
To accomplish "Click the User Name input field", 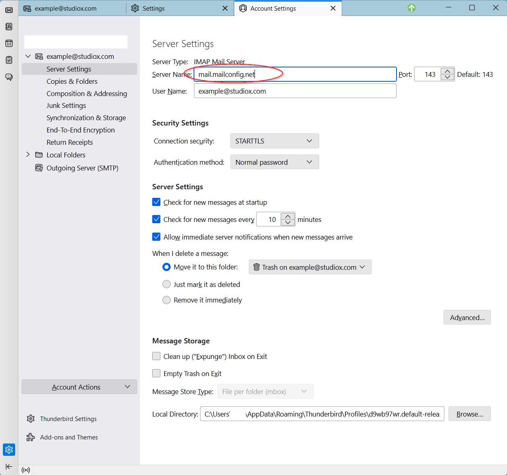I will pyautogui.click(x=295, y=91).
